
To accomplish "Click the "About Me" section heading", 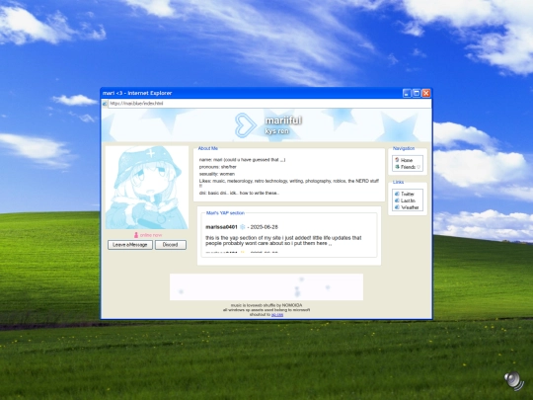I will pos(208,148).
